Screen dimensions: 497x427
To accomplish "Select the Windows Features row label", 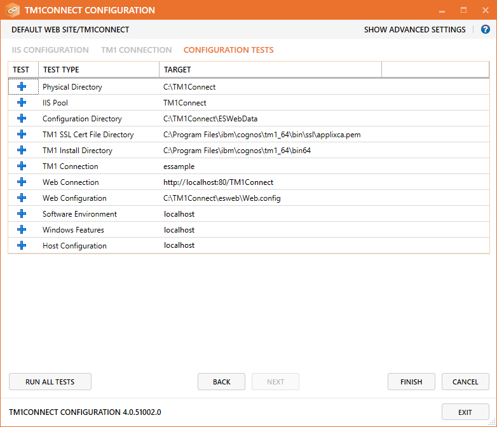I will click(73, 230).
